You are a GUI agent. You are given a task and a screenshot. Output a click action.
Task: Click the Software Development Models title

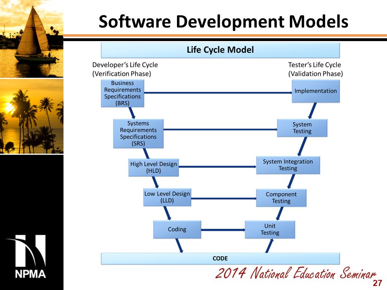coord(223,21)
